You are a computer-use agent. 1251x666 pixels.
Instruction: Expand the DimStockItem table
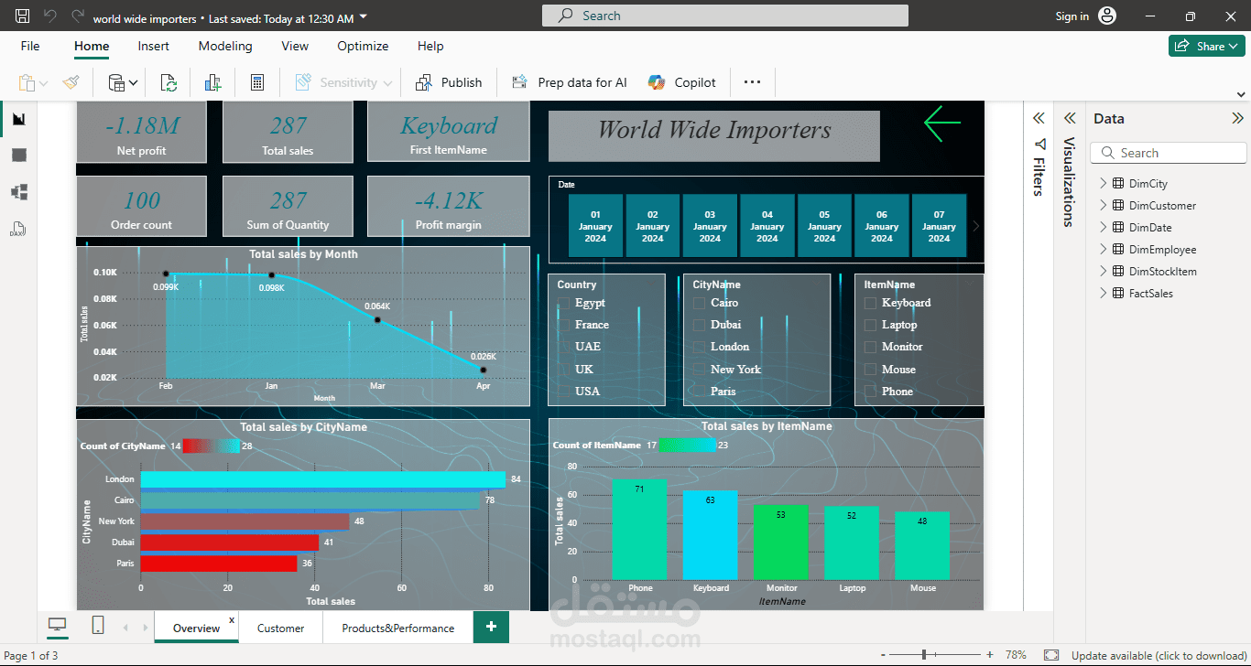(x=1103, y=272)
